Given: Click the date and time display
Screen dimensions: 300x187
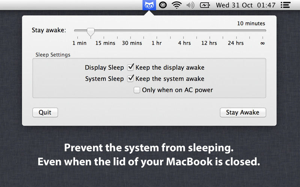Looking at the screenshot, I should [246, 5].
